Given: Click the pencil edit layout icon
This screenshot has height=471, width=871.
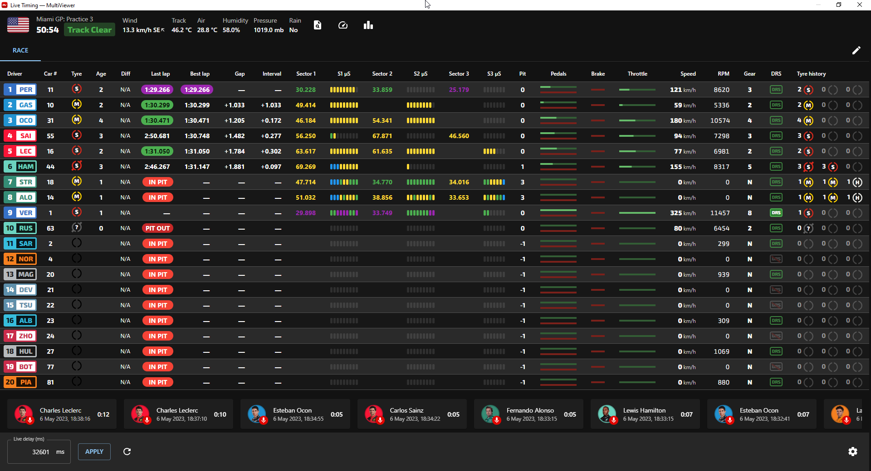Looking at the screenshot, I should pyautogui.click(x=856, y=50).
